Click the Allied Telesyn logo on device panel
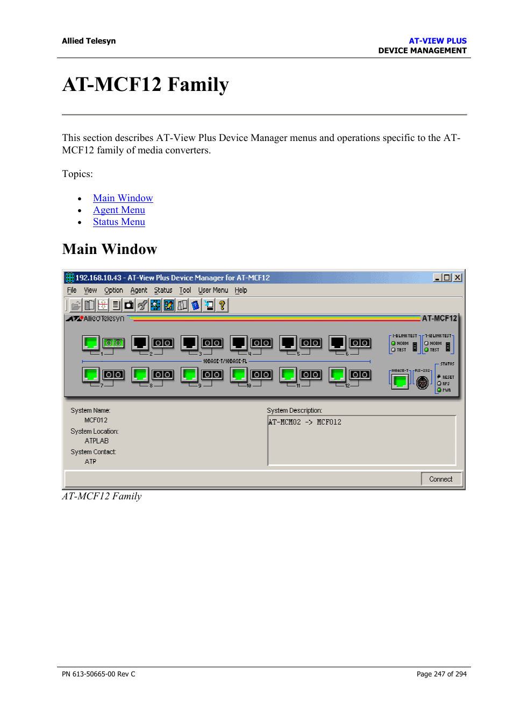This screenshot has height=727, width=513. pos(95,319)
